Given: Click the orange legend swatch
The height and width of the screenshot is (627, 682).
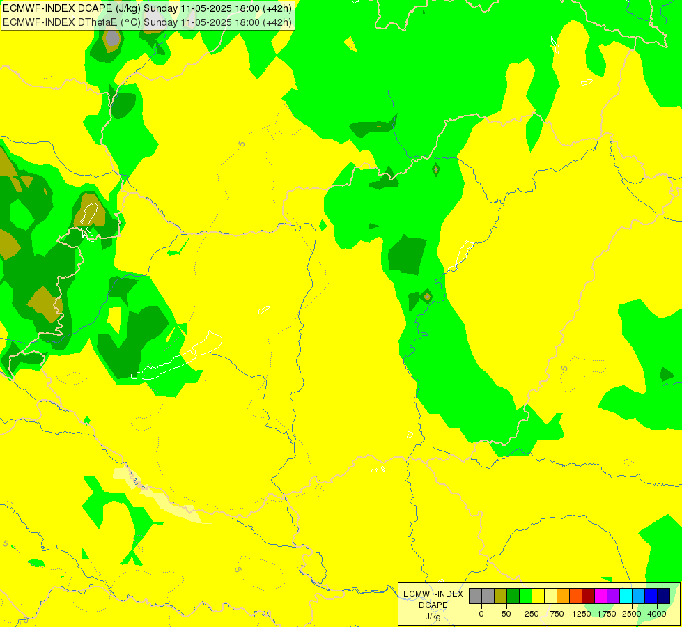Looking at the screenshot, I should click(564, 596).
